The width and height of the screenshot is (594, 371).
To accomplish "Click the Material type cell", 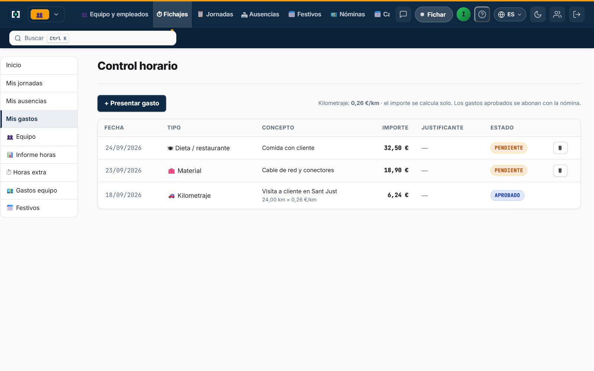I will [185, 171].
